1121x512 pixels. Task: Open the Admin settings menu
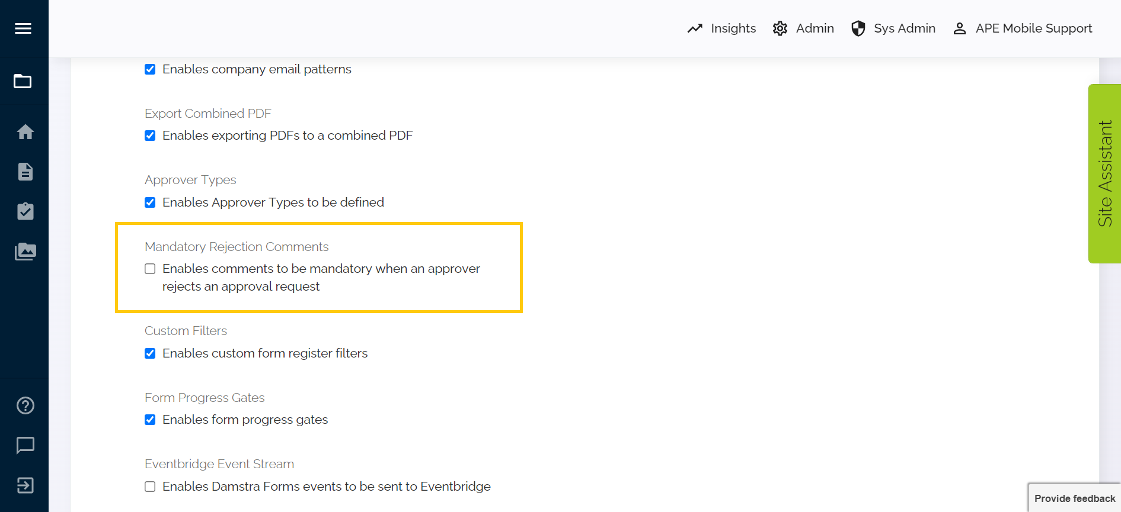803,28
